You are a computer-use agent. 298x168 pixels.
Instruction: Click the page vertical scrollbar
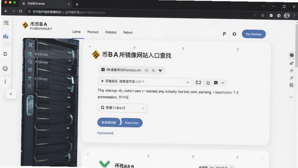pos(297,45)
